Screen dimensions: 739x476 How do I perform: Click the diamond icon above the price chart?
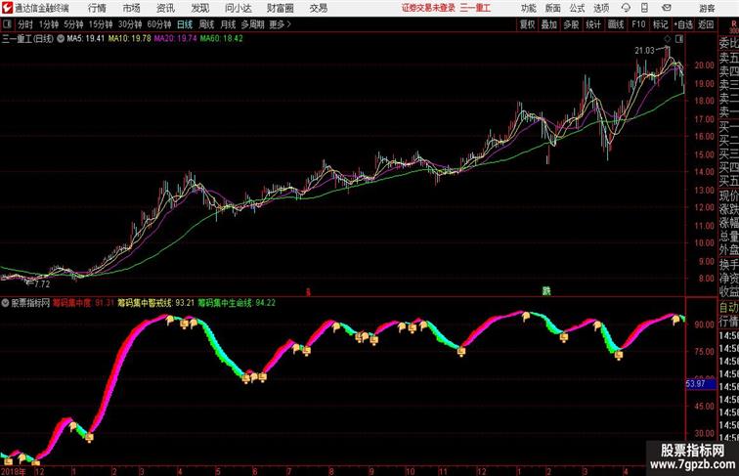click(668, 39)
